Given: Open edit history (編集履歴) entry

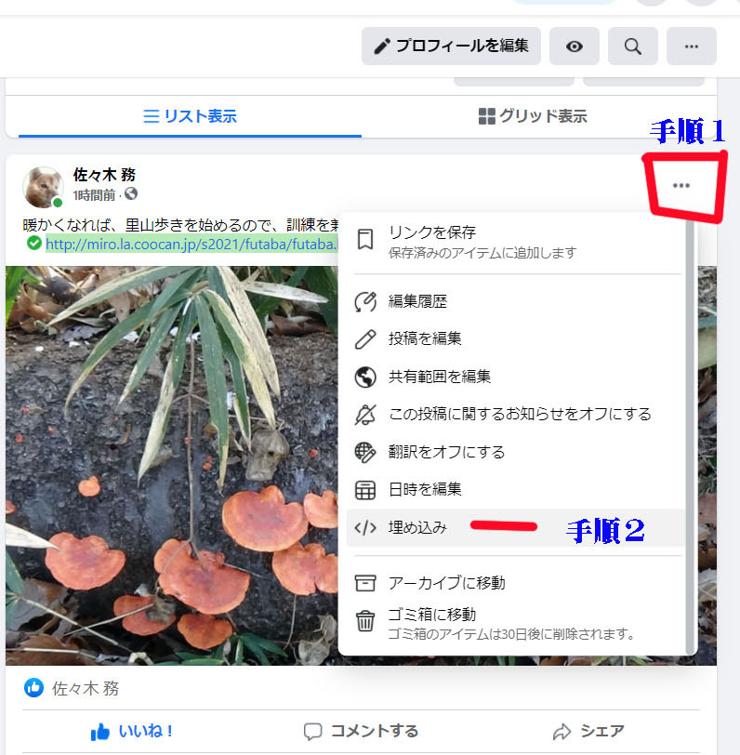Looking at the screenshot, I should point(417,302).
